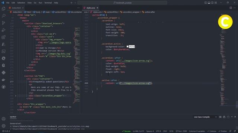The height and width of the screenshot is (133, 238).
Task: Toggle Prettier in status bar
Action: (x=223, y=131)
